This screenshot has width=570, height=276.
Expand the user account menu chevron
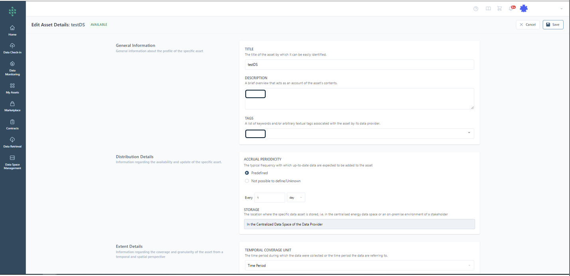click(x=562, y=9)
